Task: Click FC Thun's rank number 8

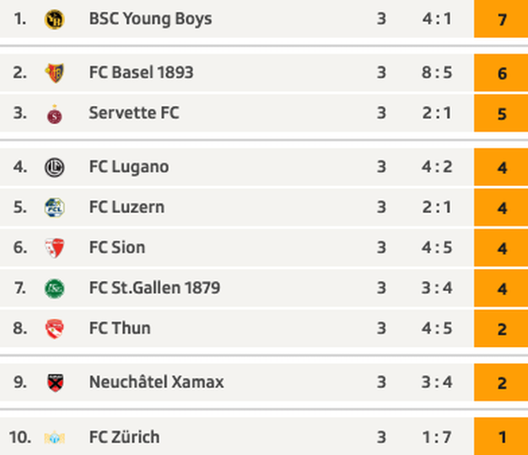Action: [x=20, y=328]
